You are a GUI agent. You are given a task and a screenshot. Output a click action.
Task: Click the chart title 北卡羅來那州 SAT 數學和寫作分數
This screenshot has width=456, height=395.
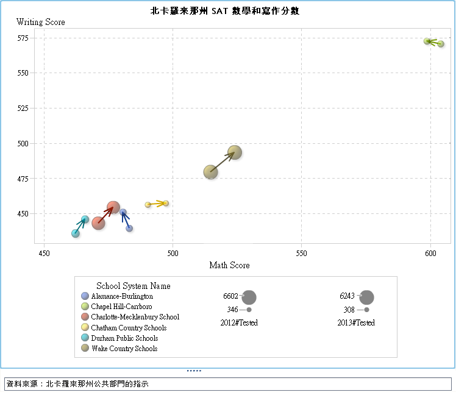coord(225,11)
